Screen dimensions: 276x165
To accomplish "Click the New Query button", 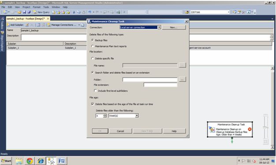I will coord(41,12).
